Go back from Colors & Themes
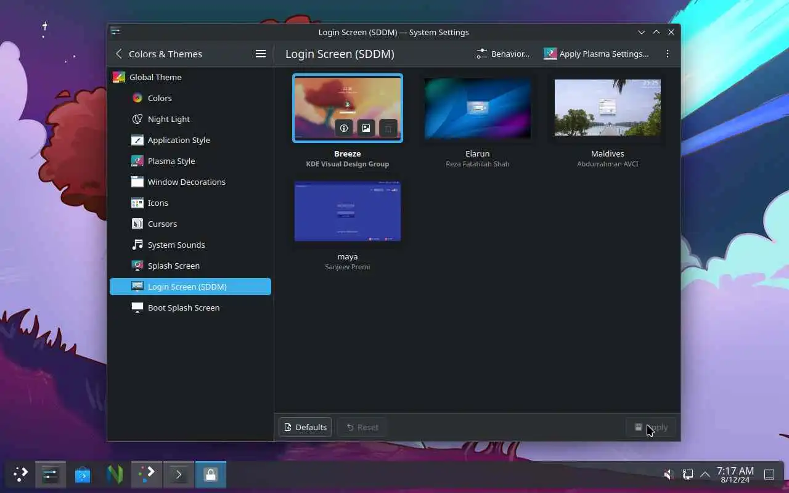 point(119,54)
